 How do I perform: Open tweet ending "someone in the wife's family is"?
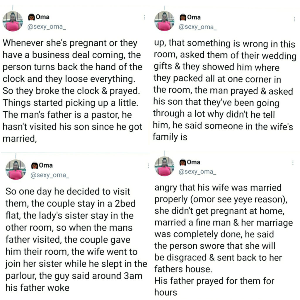click(x=224, y=90)
